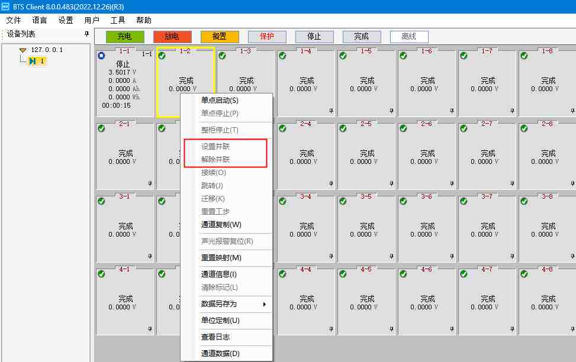Click the green check icon of channel 1-3
This screenshot has width=576, height=362.
(x=222, y=56)
